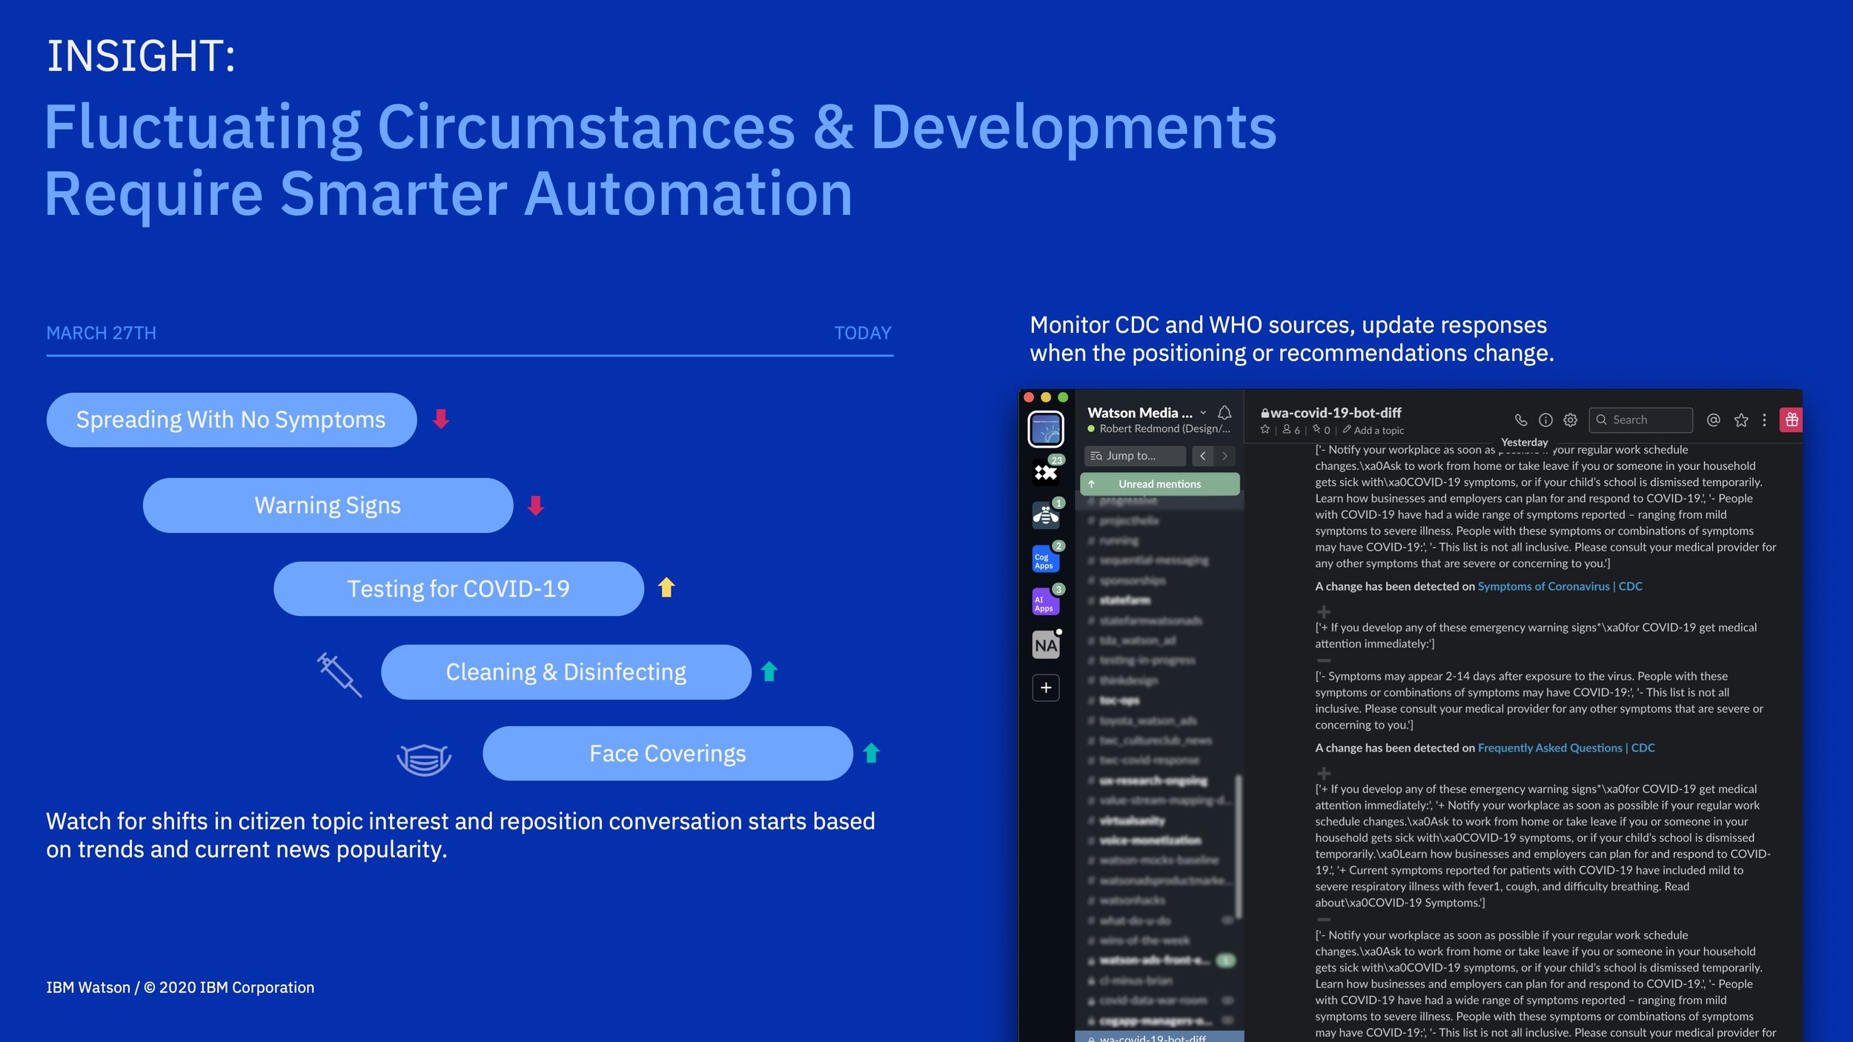Click the Jump to... field

(1135, 456)
